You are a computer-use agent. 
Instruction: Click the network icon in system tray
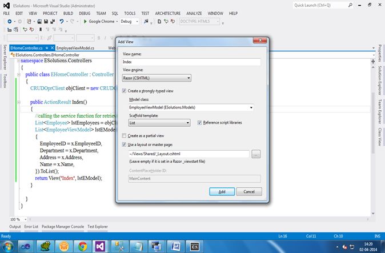coord(352,247)
